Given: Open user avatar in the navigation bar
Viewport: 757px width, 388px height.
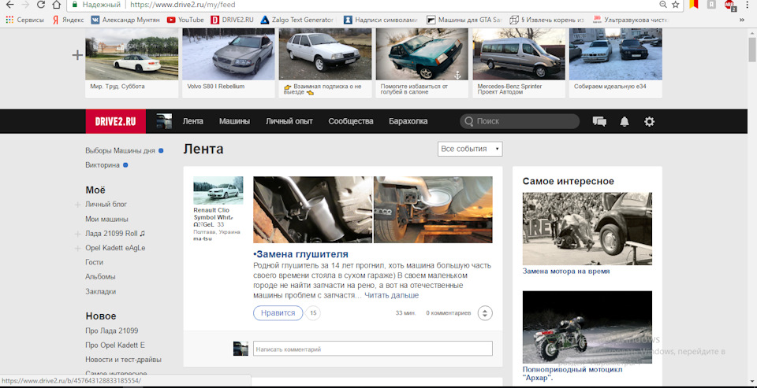Looking at the screenshot, I should (x=164, y=121).
